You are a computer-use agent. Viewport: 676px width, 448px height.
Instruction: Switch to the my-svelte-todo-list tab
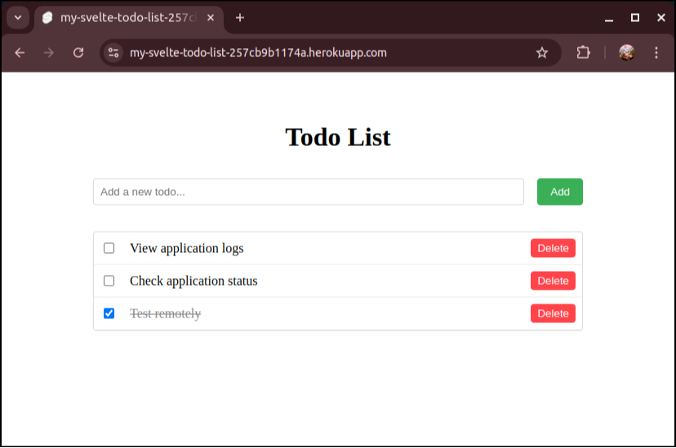point(122,17)
